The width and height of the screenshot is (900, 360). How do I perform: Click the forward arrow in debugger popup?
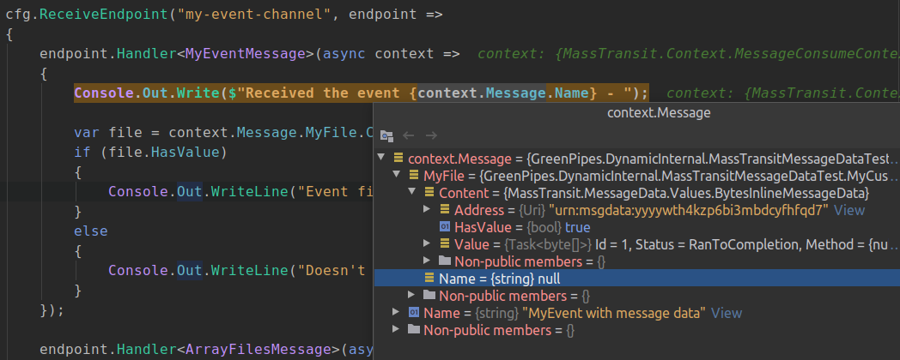click(432, 136)
